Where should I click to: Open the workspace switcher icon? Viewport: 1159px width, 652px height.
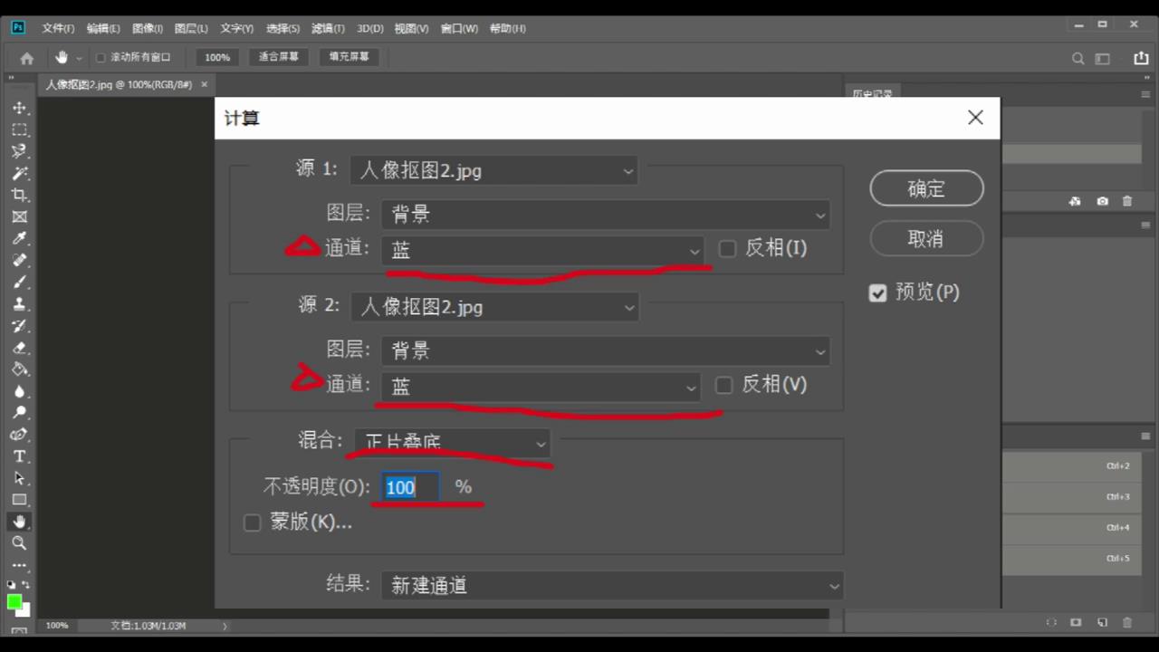(x=1102, y=58)
